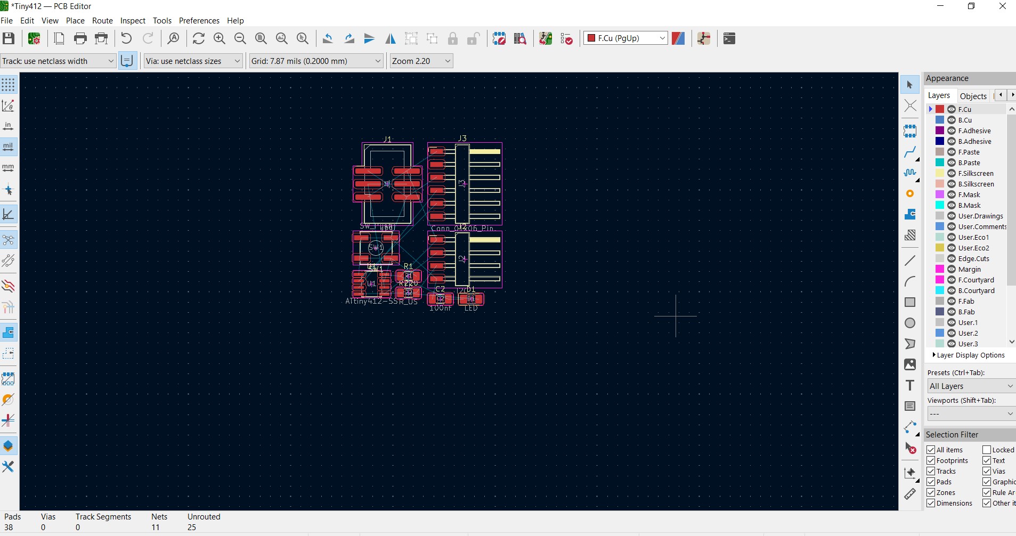
Task: Rotate selection counterclockwise
Action: tap(328, 38)
